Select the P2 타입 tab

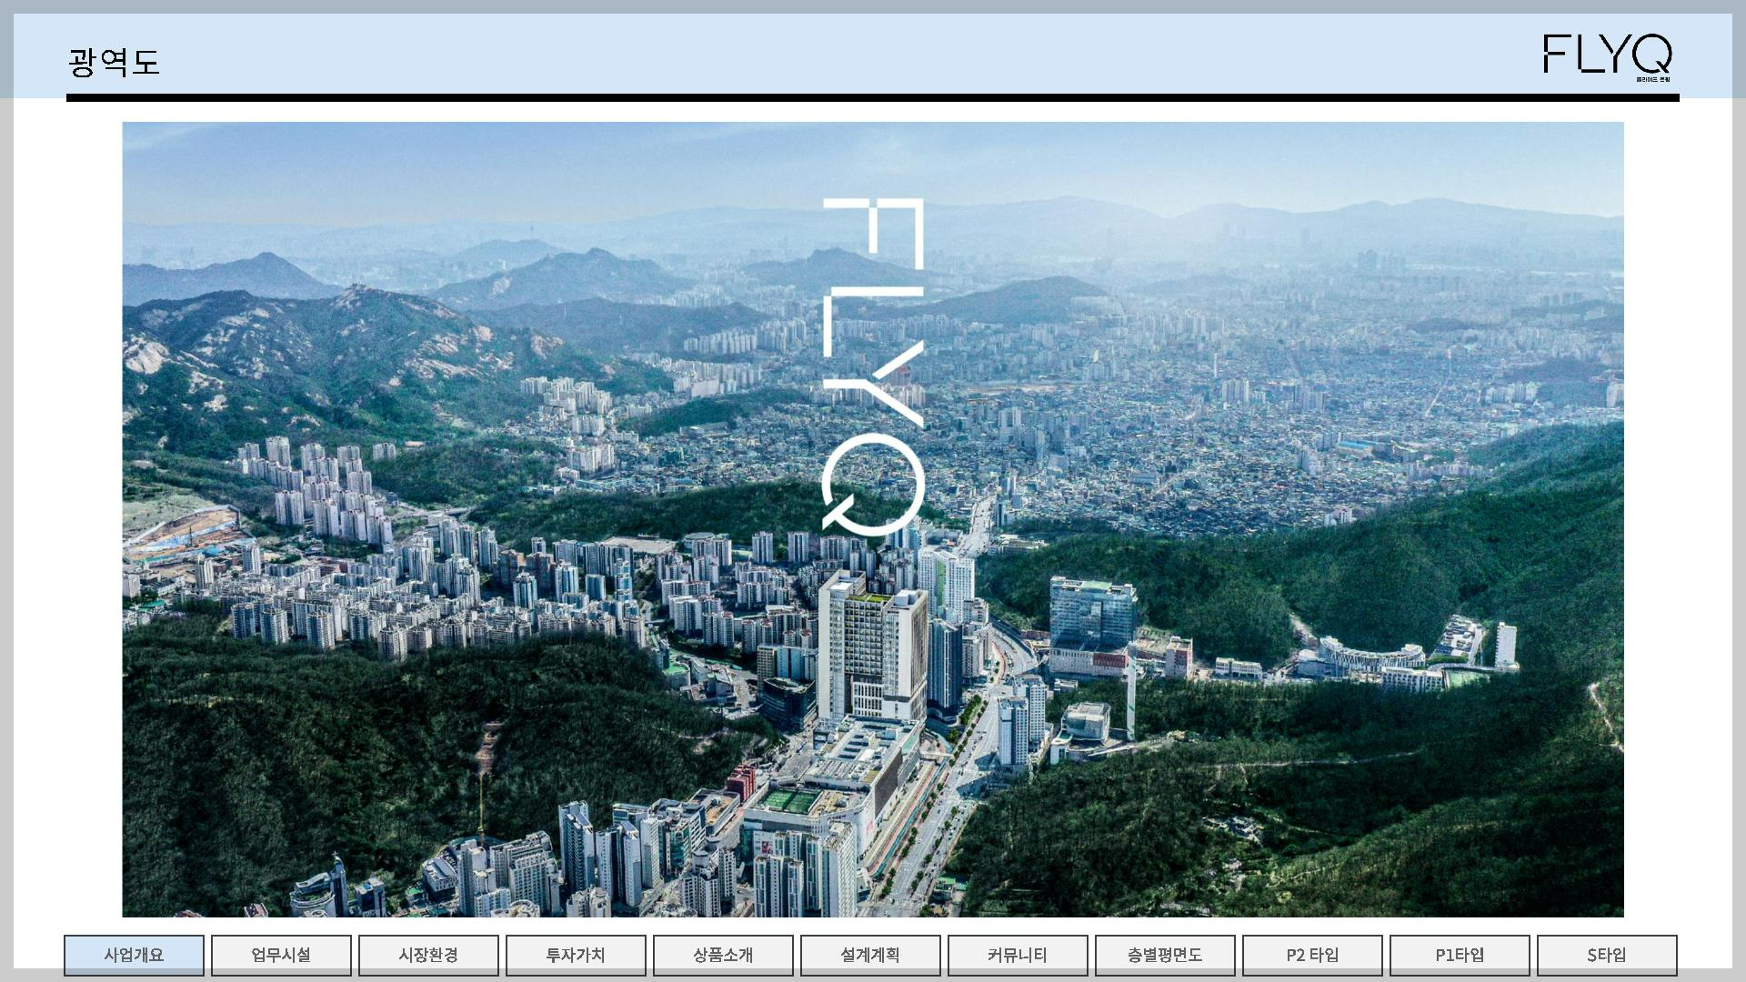click(1312, 955)
